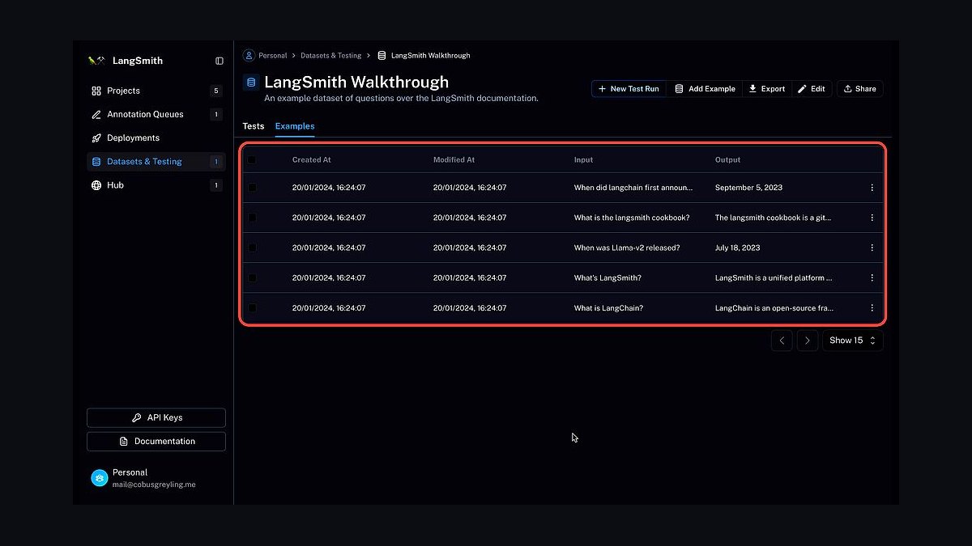
Task: Click the database icon beside breadcrumb LangSmith Walkthrough
Action: point(382,55)
